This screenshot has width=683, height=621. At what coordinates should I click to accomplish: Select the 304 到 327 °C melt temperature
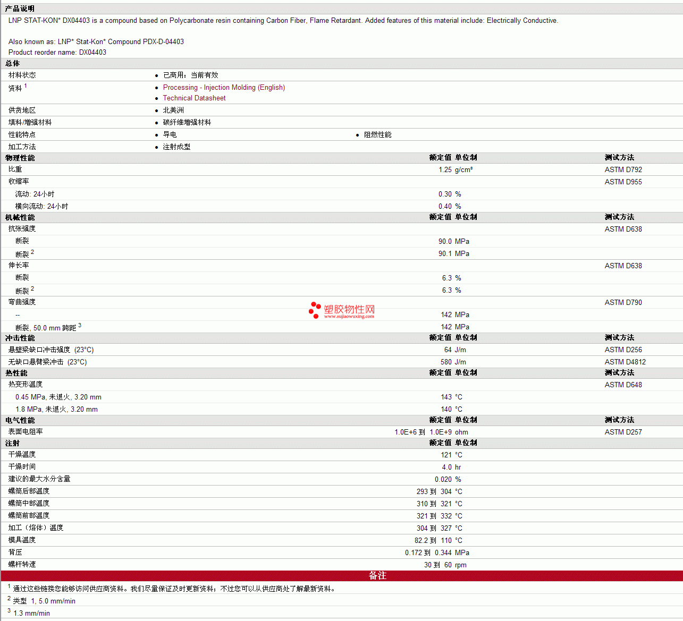click(440, 529)
